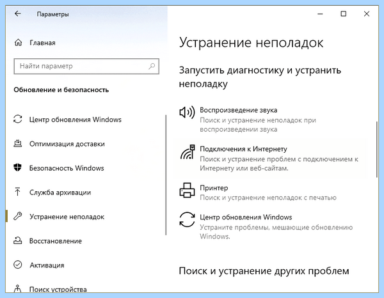The width and height of the screenshot is (384, 298).
Task: Click the Устранение неполадок page heading
Action: tap(251, 43)
